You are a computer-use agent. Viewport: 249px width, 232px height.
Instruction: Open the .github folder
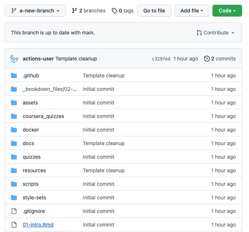(x=31, y=76)
